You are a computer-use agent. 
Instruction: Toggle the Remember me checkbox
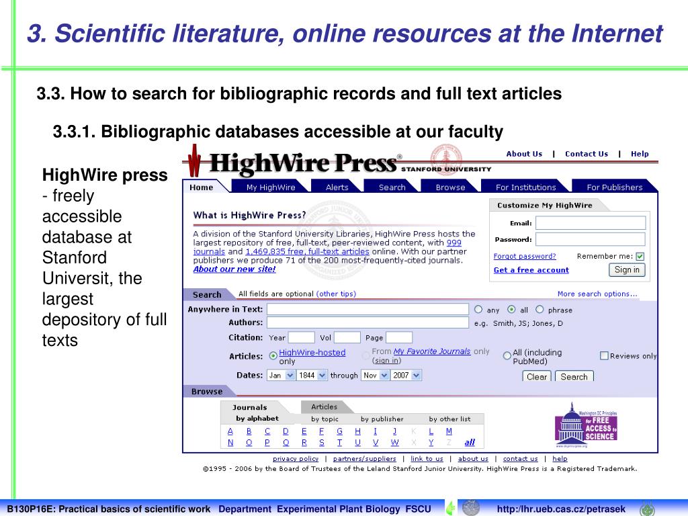coord(640,257)
